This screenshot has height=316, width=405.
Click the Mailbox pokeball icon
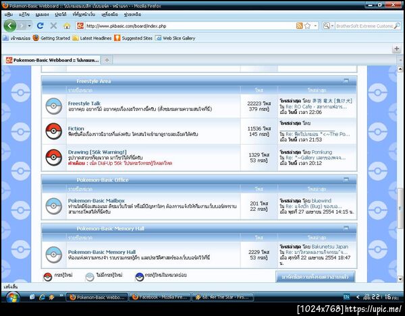[54, 206]
